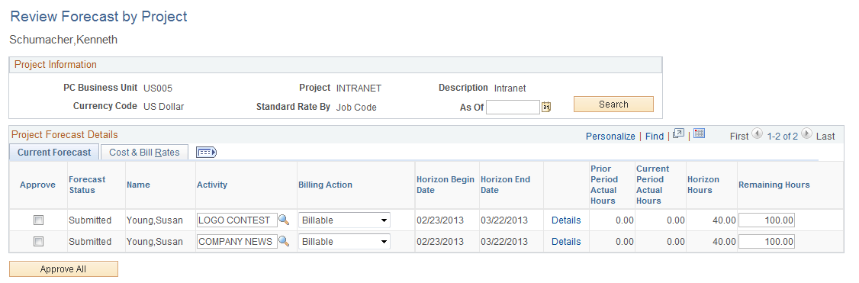Click the Approve All button
Image resolution: width=859 pixels, height=283 pixels.
tap(63, 269)
